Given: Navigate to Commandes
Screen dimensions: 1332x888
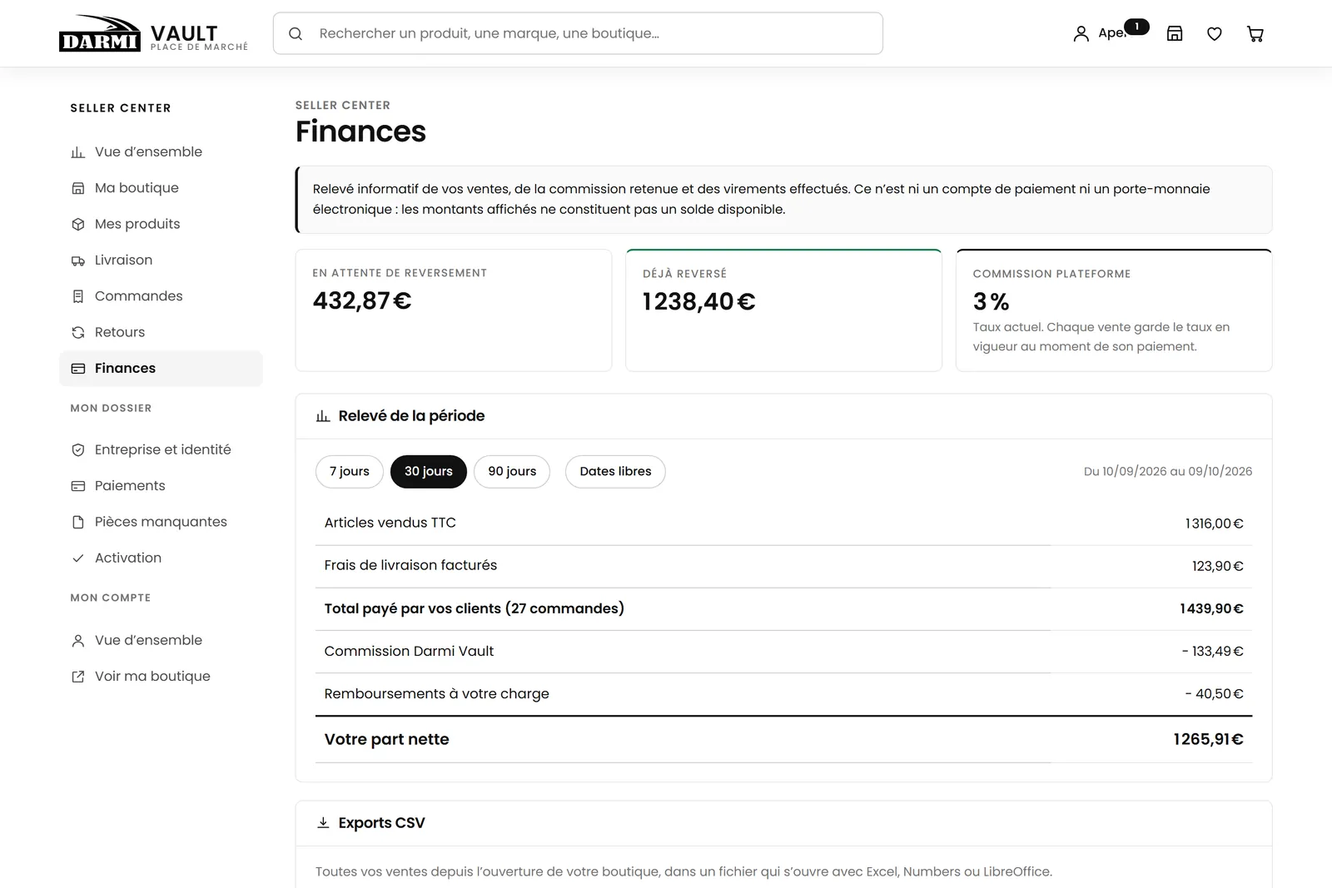Looking at the screenshot, I should tap(161, 296).
